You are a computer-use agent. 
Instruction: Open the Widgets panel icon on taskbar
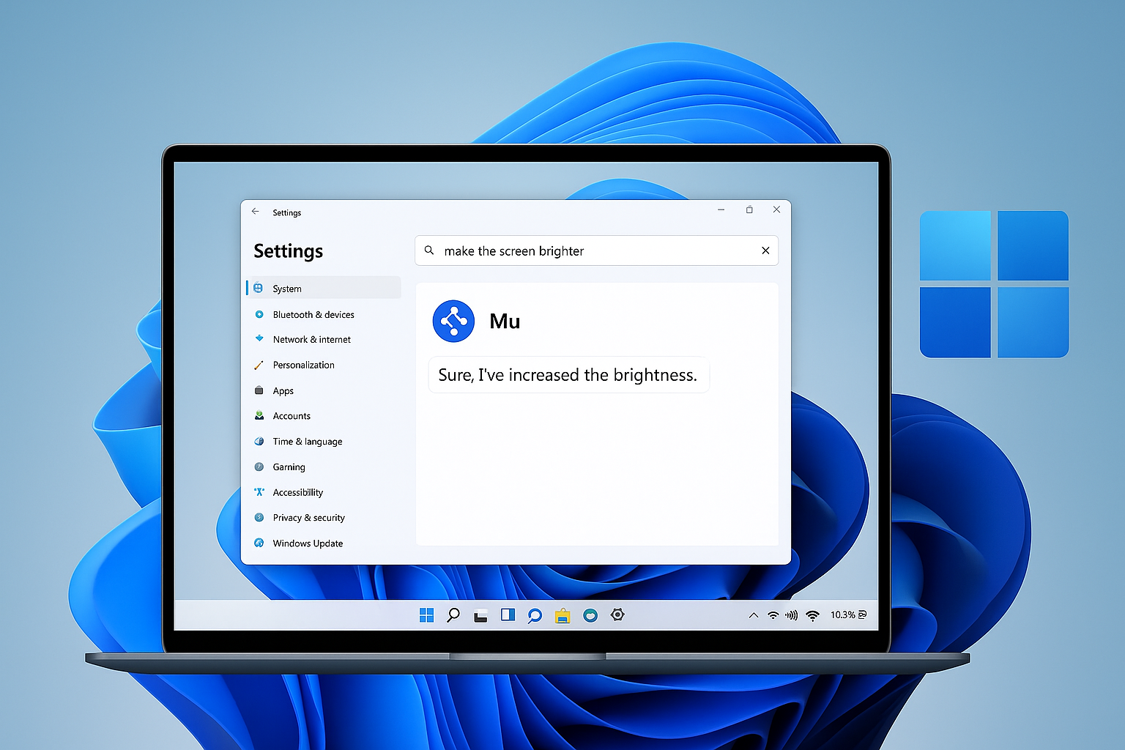click(x=508, y=615)
